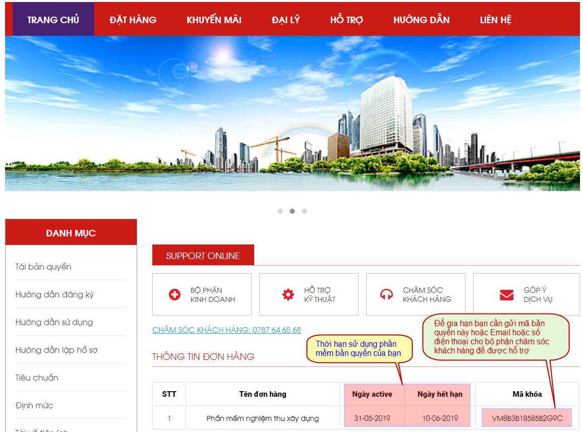Open the Hỗ trợ menu item
583x432 pixels.
tap(346, 20)
